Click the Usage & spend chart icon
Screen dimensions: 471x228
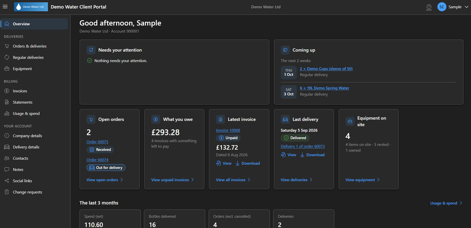point(7,113)
